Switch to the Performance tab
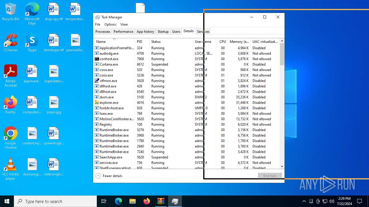The height and width of the screenshot is (207, 369). 123,32
